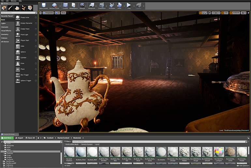This screenshot has width=251, height=168.
Task: Select the M_ColorGrid_LowSpec material thumbnail
Action: click(x=218, y=152)
